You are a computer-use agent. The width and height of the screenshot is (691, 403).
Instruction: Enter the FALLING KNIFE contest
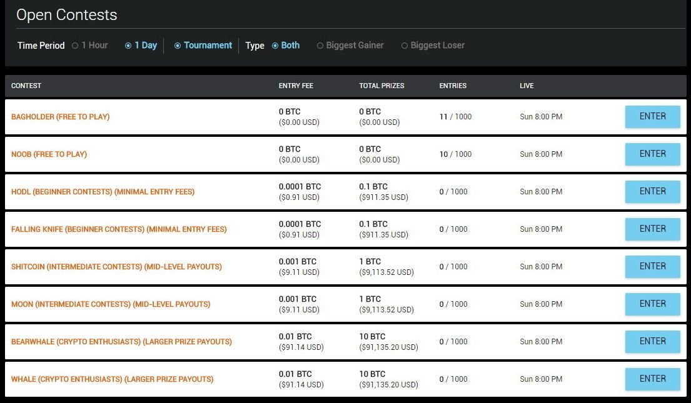click(653, 229)
